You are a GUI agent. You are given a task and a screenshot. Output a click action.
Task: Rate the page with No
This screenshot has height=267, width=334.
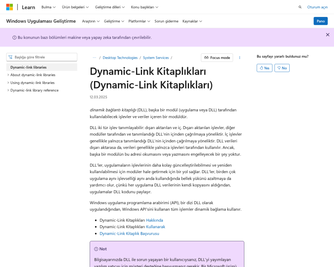282,68
